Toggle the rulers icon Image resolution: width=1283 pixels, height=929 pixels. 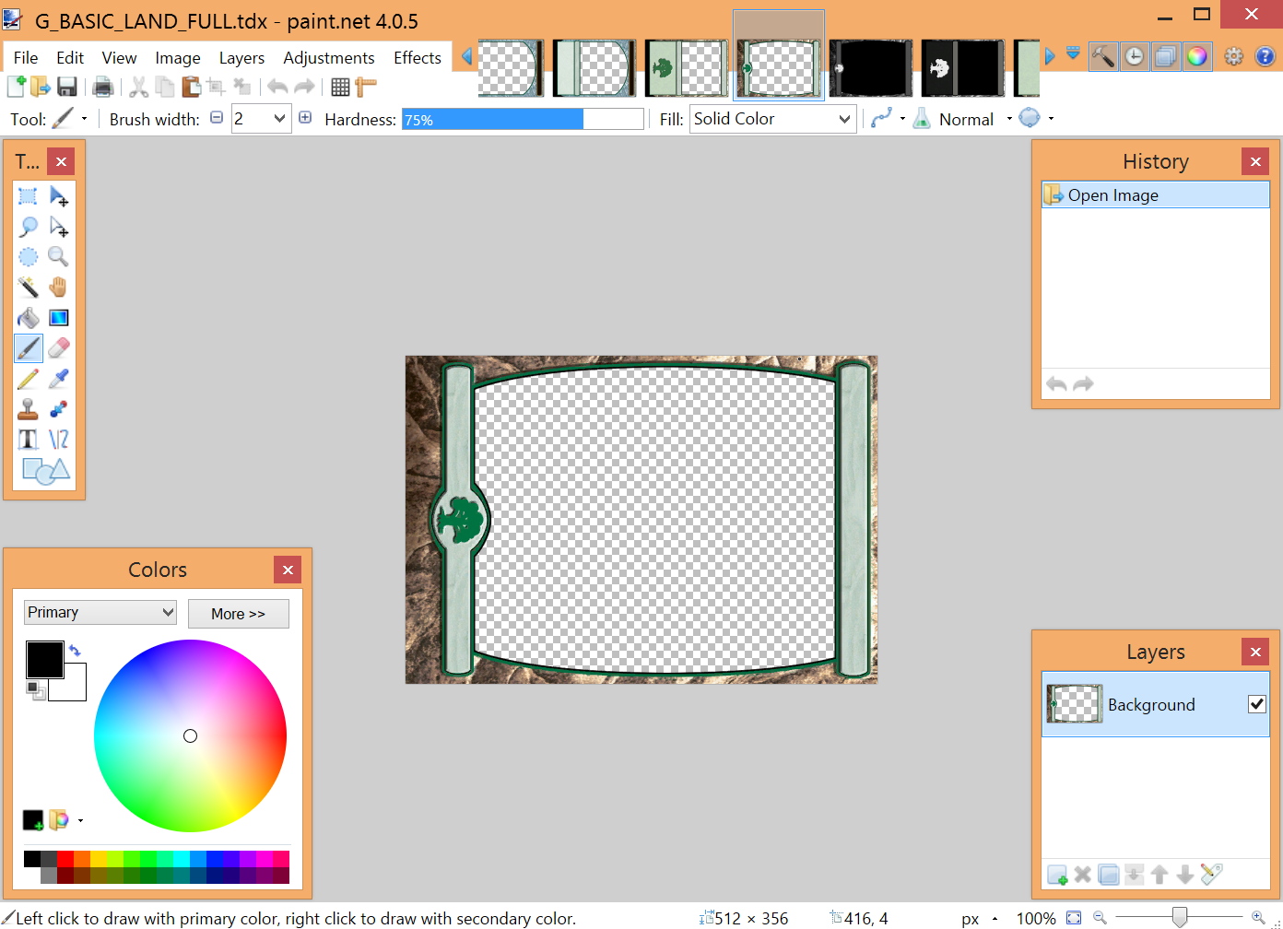click(x=366, y=87)
